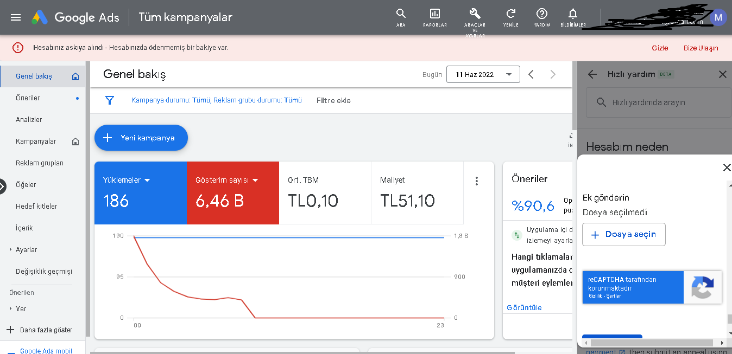Open the Raporlar reports icon
Image resolution: width=732 pixels, height=354 pixels.
click(x=435, y=17)
